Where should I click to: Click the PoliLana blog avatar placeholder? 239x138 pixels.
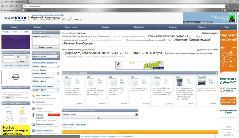coord(157,82)
